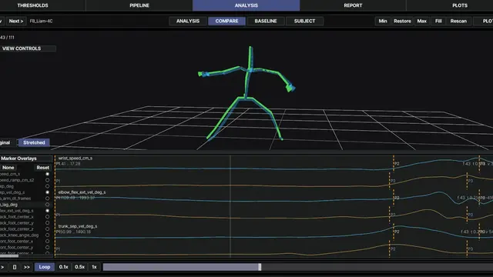
Task: Click the fast-forward double arrow icon
Action: (x=27, y=267)
